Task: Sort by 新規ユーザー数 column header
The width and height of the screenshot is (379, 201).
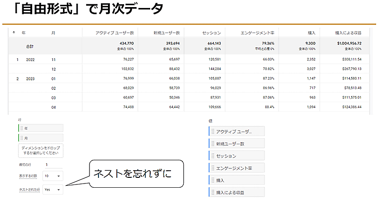Action: pyautogui.click(x=166, y=33)
